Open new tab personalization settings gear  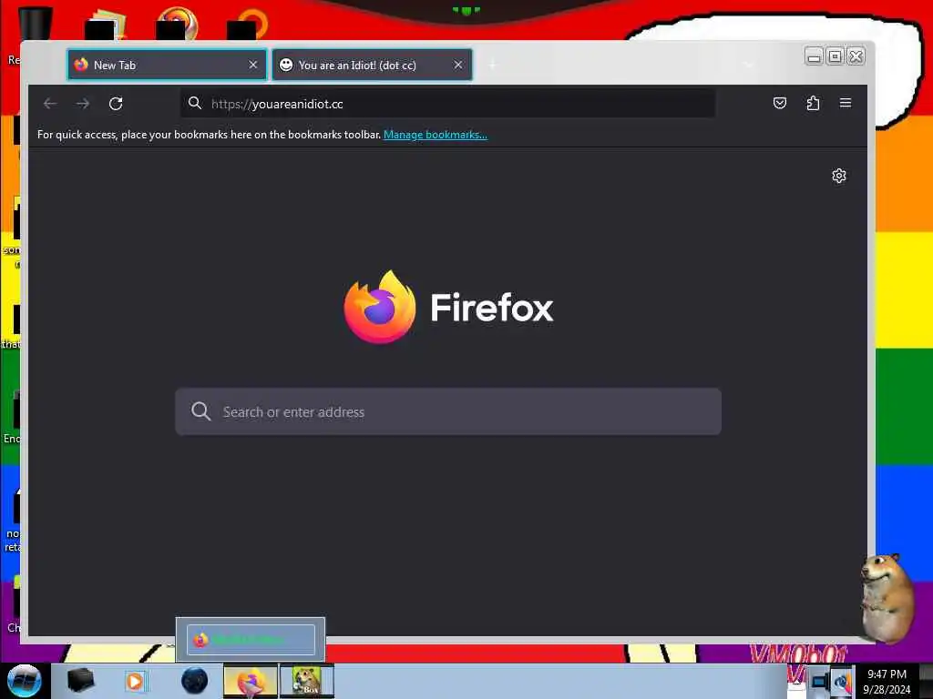coord(839,176)
